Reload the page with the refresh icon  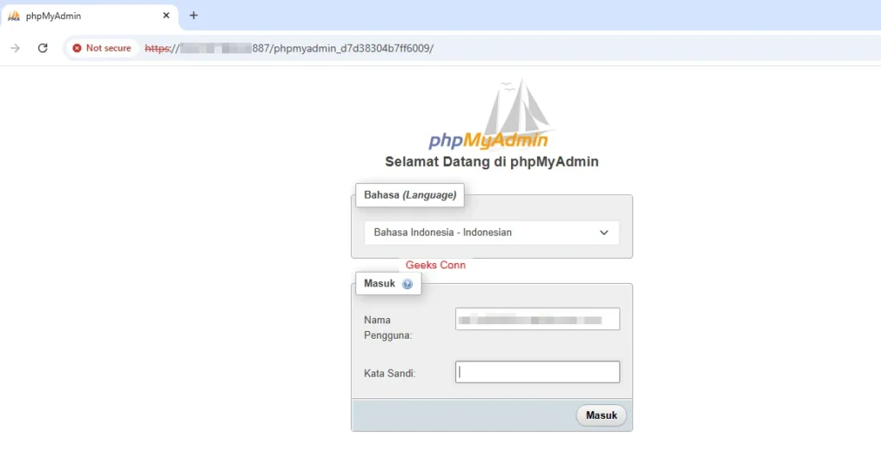coord(43,48)
